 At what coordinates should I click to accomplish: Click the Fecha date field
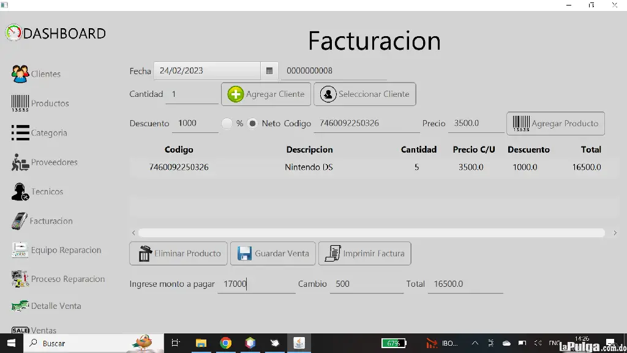coord(207,71)
